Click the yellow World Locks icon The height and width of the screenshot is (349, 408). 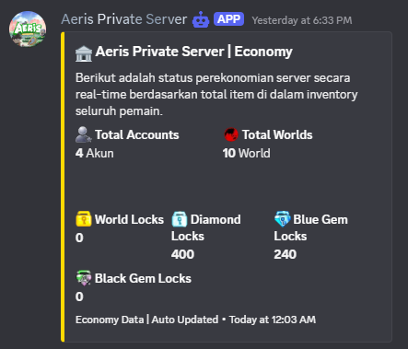pos(84,219)
